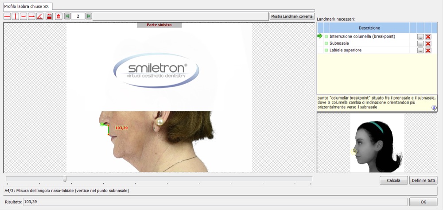Image resolution: width=443 pixels, height=210 pixels.
Task: Click the highlighted nose point on reference model
Action: pos(354,152)
